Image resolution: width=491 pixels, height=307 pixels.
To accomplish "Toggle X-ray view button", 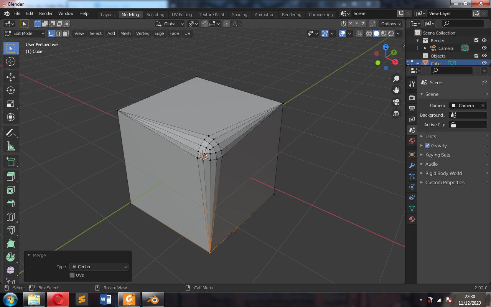I will pyautogui.click(x=359, y=33).
